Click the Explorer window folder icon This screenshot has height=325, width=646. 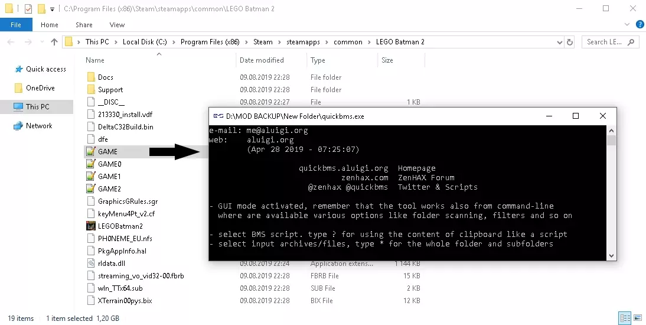tap(9, 9)
